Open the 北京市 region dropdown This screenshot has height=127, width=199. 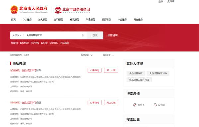(17, 35)
